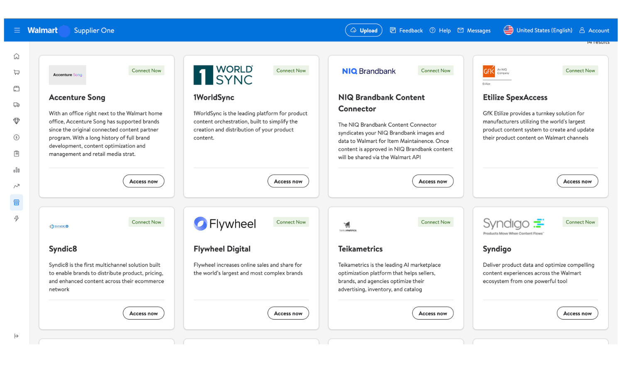The width and height of the screenshot is (623, 374).
Task: Open the Messages menu item
Action: coord(474,30)
